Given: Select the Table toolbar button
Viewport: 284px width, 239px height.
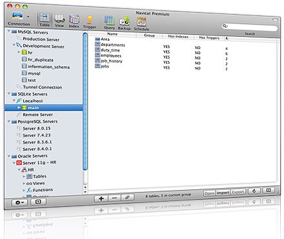Looking at the screenshot, I should point(45,19).
